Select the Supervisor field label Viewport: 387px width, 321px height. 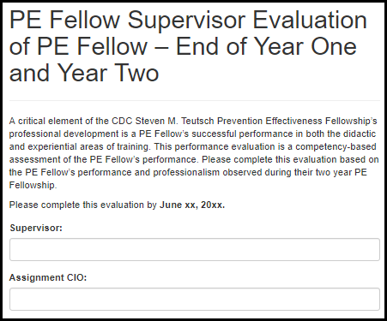36,228
